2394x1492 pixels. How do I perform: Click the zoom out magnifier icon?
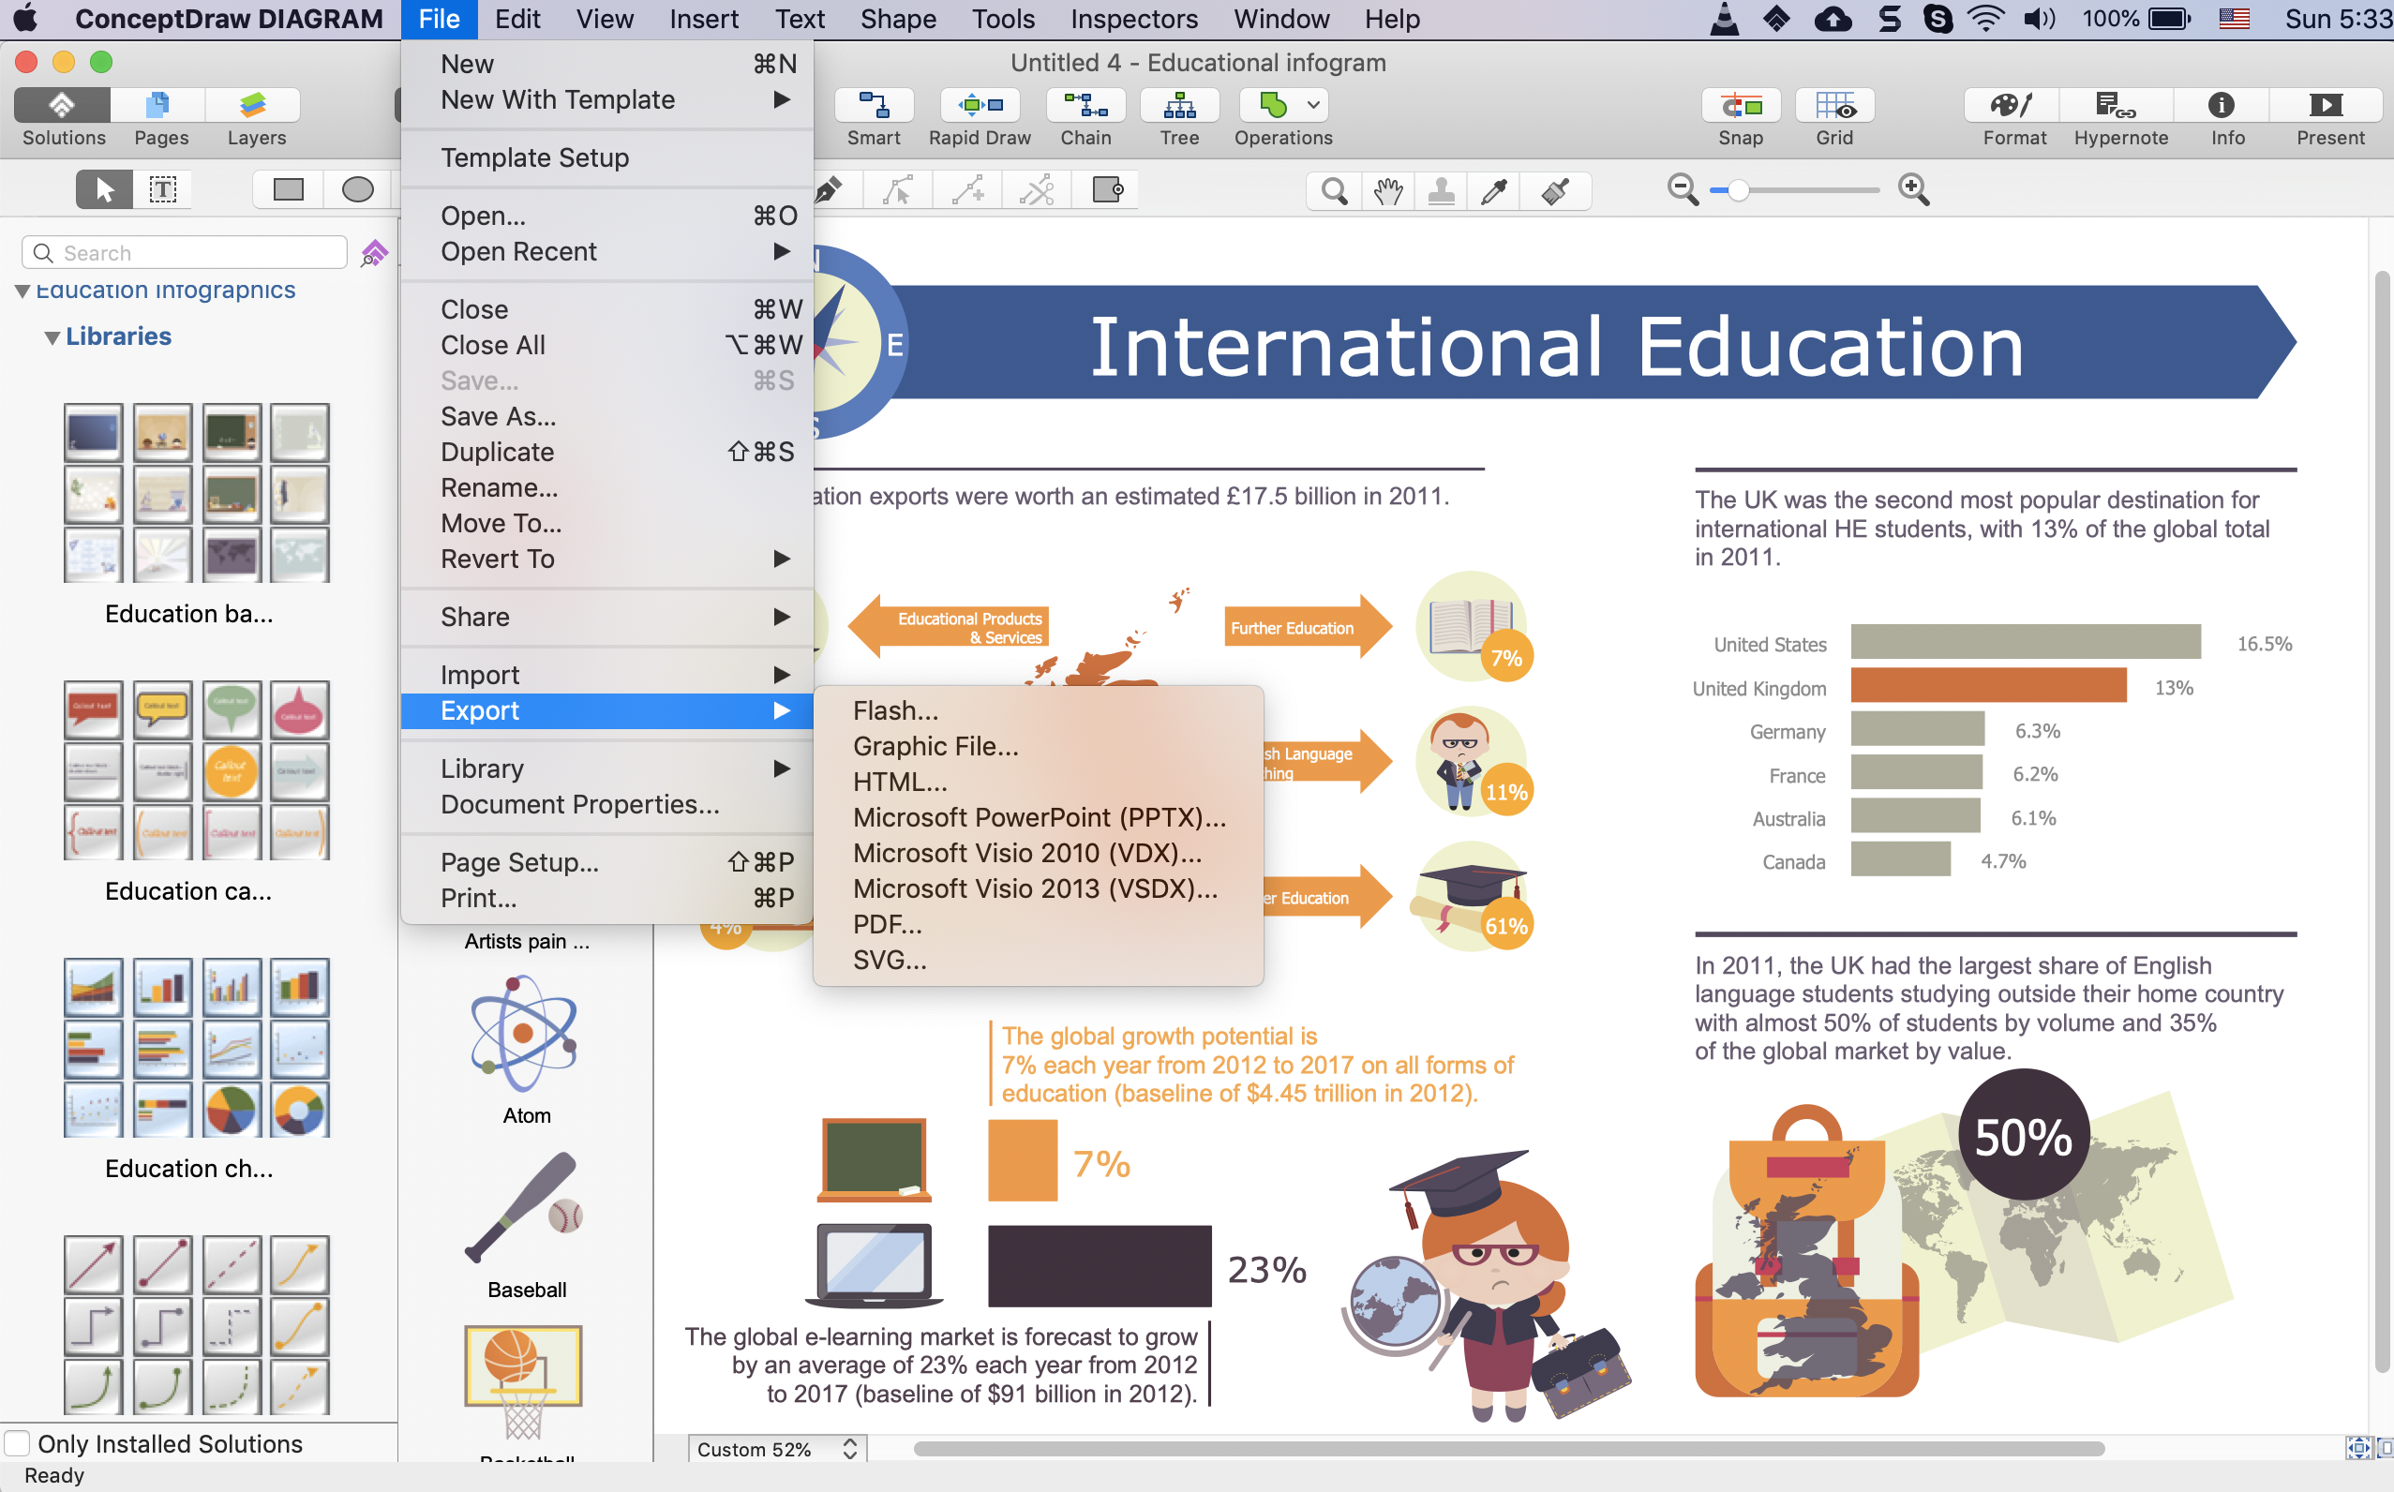(1683, 189)
